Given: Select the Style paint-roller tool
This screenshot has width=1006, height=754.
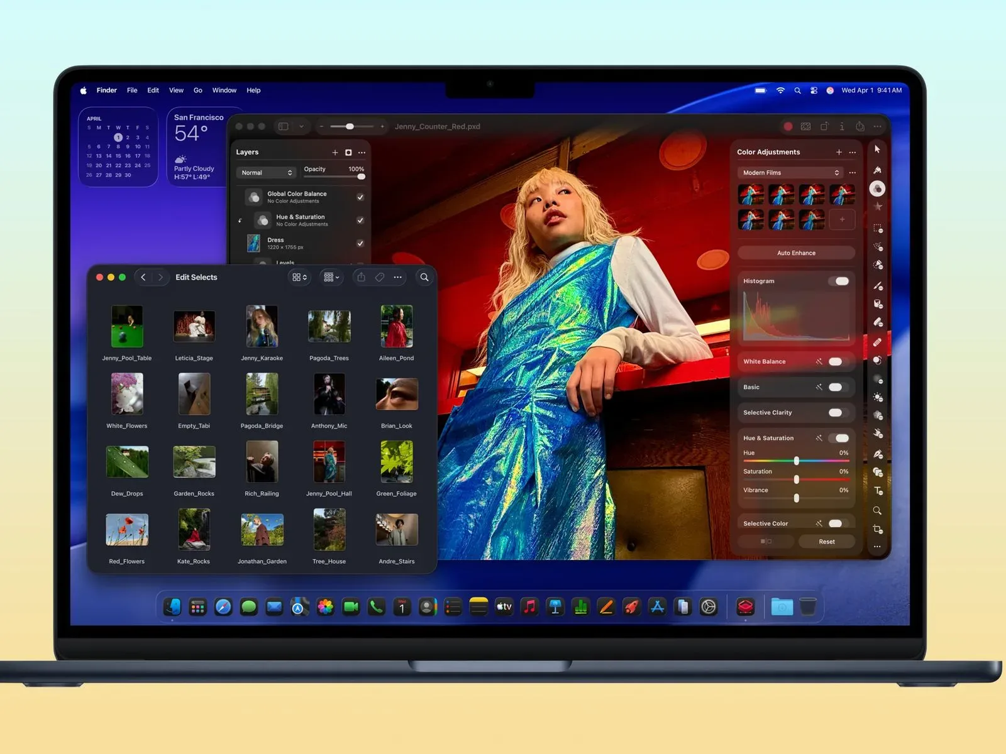Looking at the screenshot, I should click(x=877, y=170).
